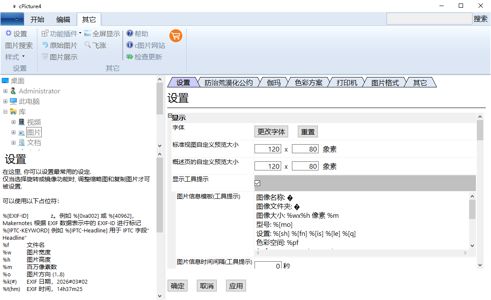Open the 样式 dropdown

pyautogui.click(x=14, y=56)
